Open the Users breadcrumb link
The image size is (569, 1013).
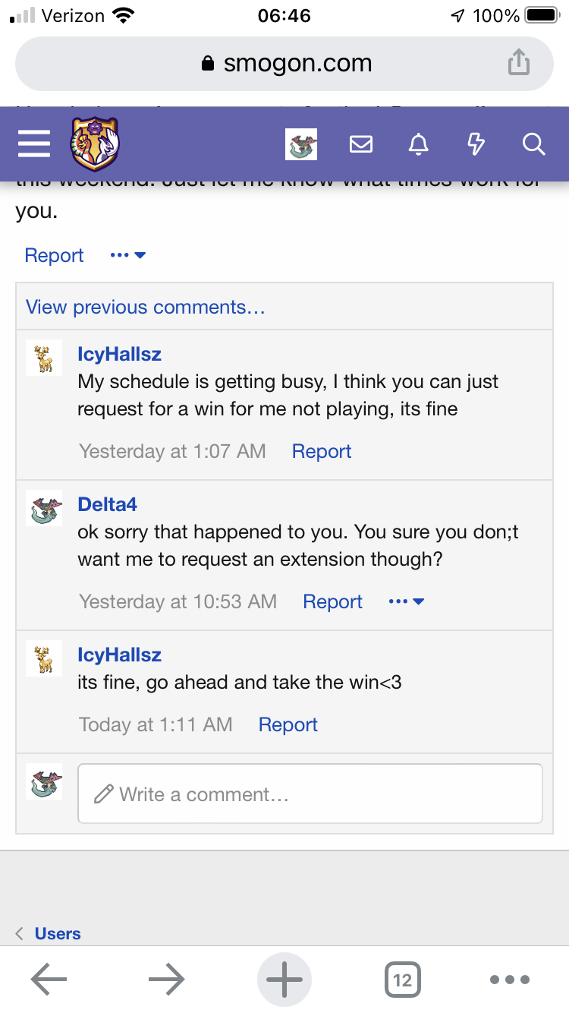tap(58, 933)
